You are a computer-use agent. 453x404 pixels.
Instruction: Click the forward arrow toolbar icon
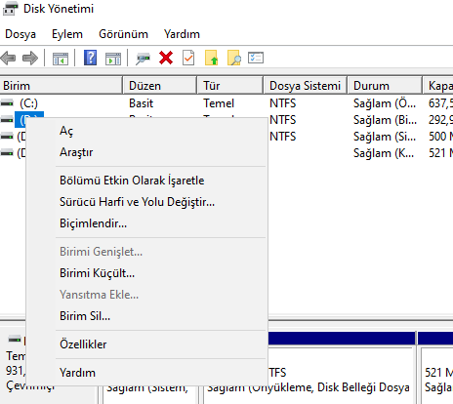(30, 59)
